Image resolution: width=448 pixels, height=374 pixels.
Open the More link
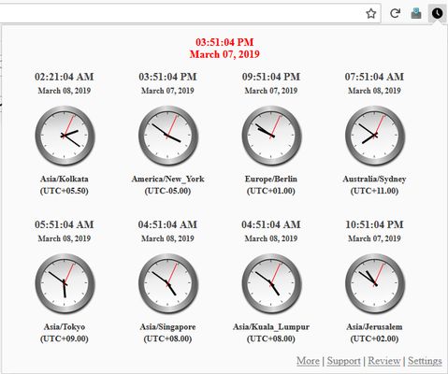click(308, 361)
